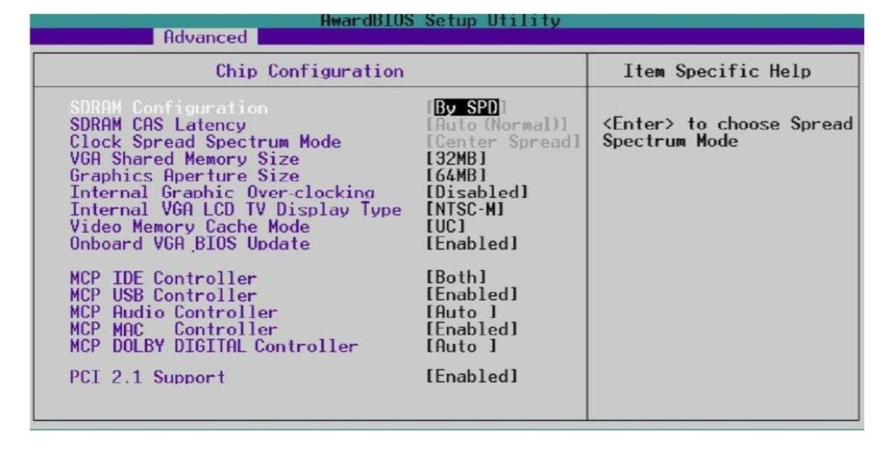This screenshot has height=475, width=893.
Task: Open the Auto (Normal) latency value
Action: pyautogui.click(x=498, y=125)
